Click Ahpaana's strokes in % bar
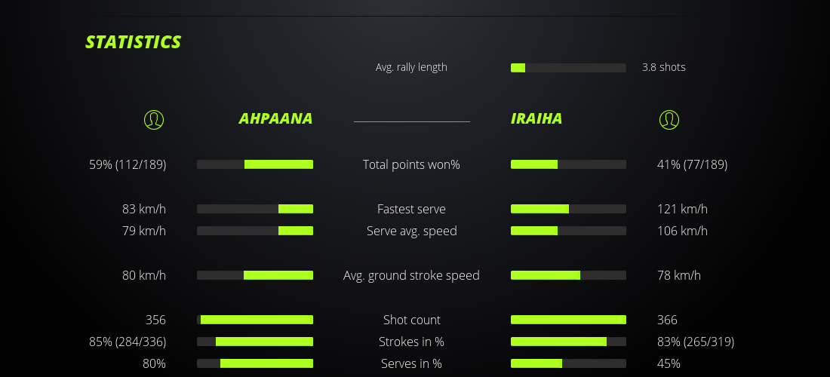 click(255, 342)
